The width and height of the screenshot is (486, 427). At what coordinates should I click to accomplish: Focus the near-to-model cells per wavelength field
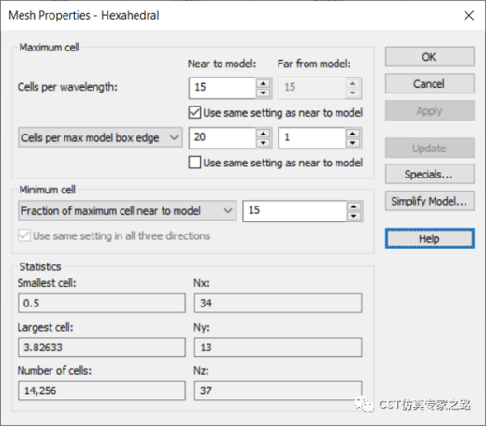[222, 88]
